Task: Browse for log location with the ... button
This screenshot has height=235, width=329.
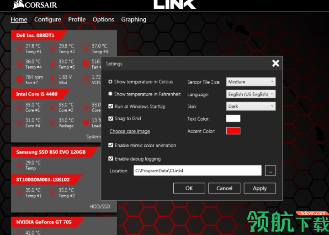Action: coord(271,171)
